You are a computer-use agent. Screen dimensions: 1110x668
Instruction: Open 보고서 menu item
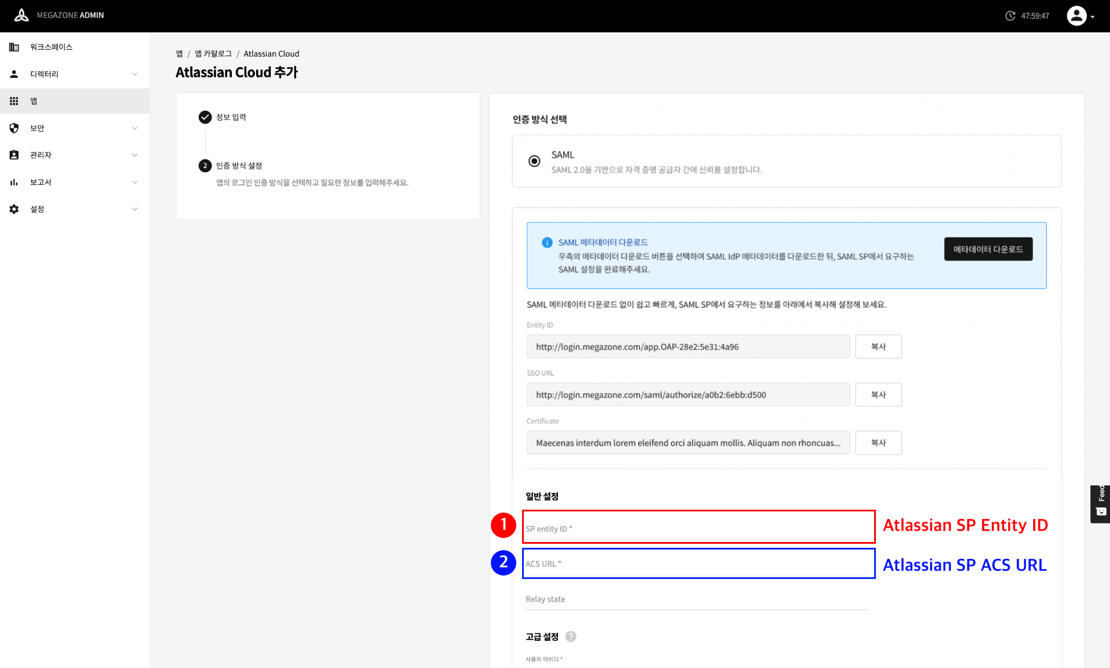pyautogui.click(x=75, y=182)
